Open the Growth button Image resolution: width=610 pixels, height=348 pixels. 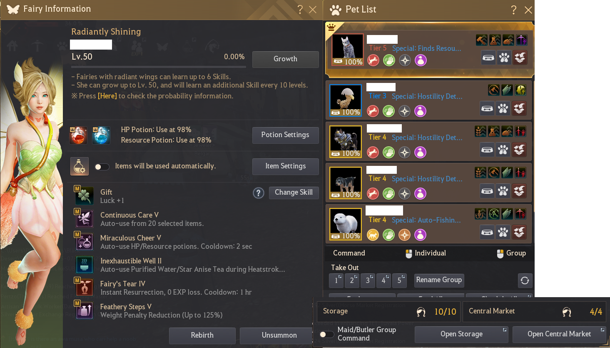click(x=285, y=59)
